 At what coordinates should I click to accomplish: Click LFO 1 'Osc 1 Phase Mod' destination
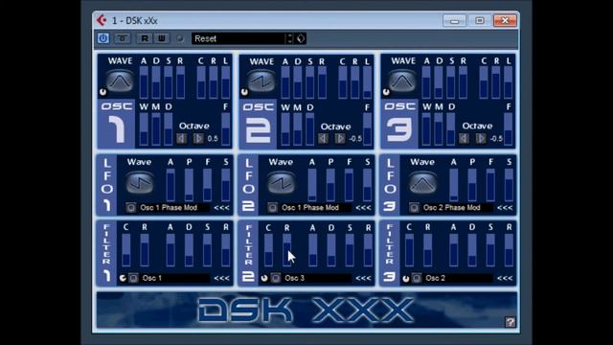[169, 208]
